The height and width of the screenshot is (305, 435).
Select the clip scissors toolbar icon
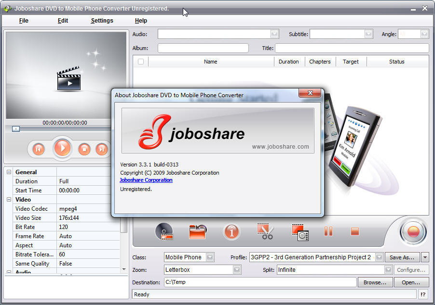tap(265, 231)
